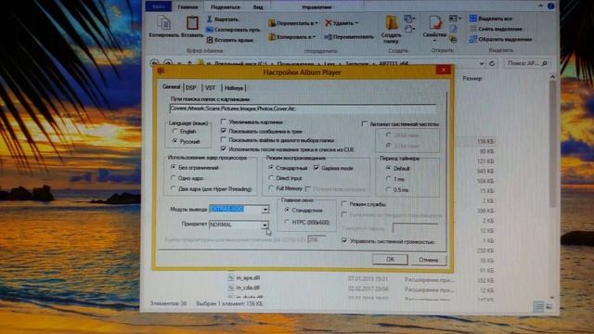The width and height of the screenshot is (594, 334).
Task: Click the Вставить clipboard icon in Explorer
Action: (192, 22)
